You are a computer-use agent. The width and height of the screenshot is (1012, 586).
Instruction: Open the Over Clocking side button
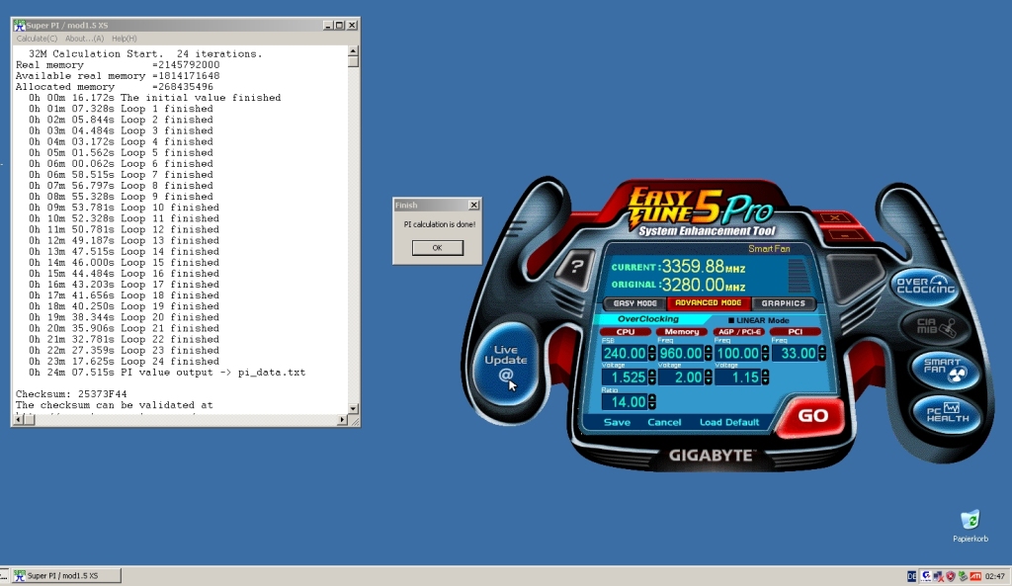925,285
